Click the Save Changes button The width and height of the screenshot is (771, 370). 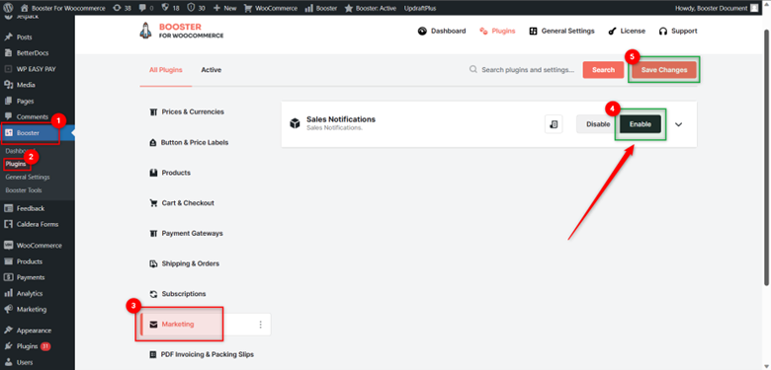coord(664,70)
